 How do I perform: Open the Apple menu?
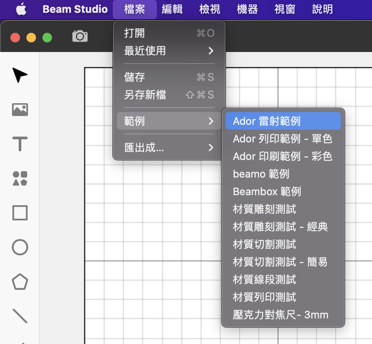[21, 10]
